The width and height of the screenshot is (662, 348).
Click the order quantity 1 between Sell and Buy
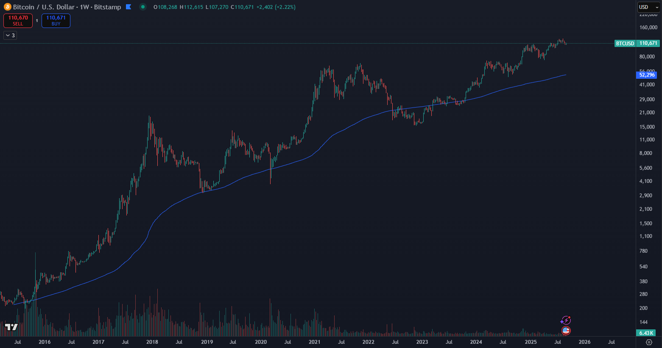point(37,21)
